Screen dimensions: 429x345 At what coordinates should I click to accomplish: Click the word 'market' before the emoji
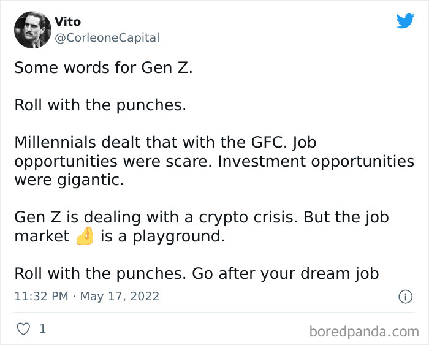tap(42, 237)
